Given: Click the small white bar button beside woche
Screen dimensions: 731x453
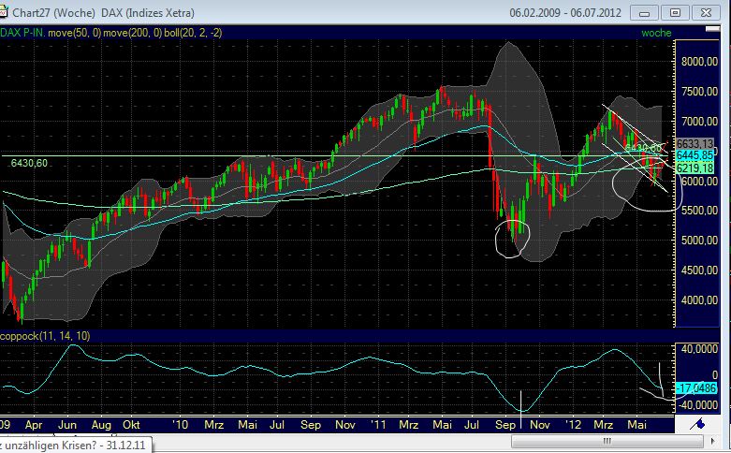Looking at the screenshot, I should click(x=712, y=29).
